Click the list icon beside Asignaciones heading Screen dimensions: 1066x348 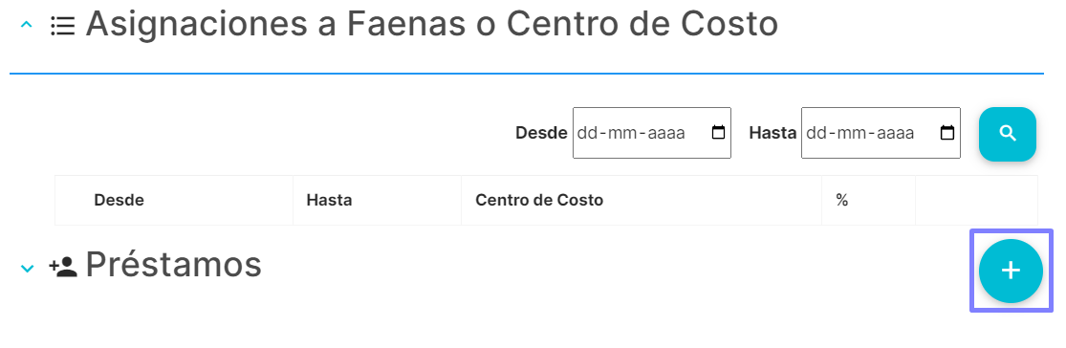pyautogui.click(x=62, y=27)
